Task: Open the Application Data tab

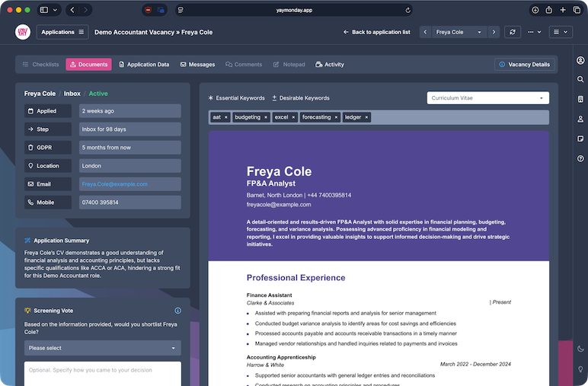Action: coord(144,65)
